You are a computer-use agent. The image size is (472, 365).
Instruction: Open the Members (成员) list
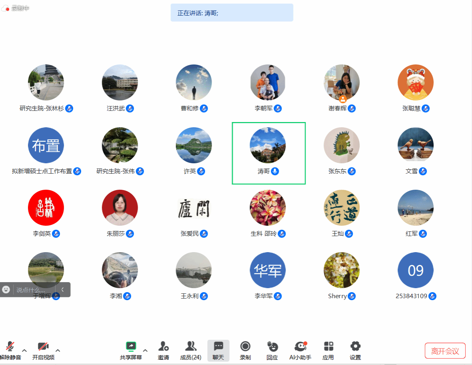tap(191, 347)
